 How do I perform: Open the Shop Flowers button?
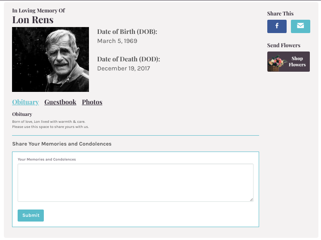coord(288,61)
